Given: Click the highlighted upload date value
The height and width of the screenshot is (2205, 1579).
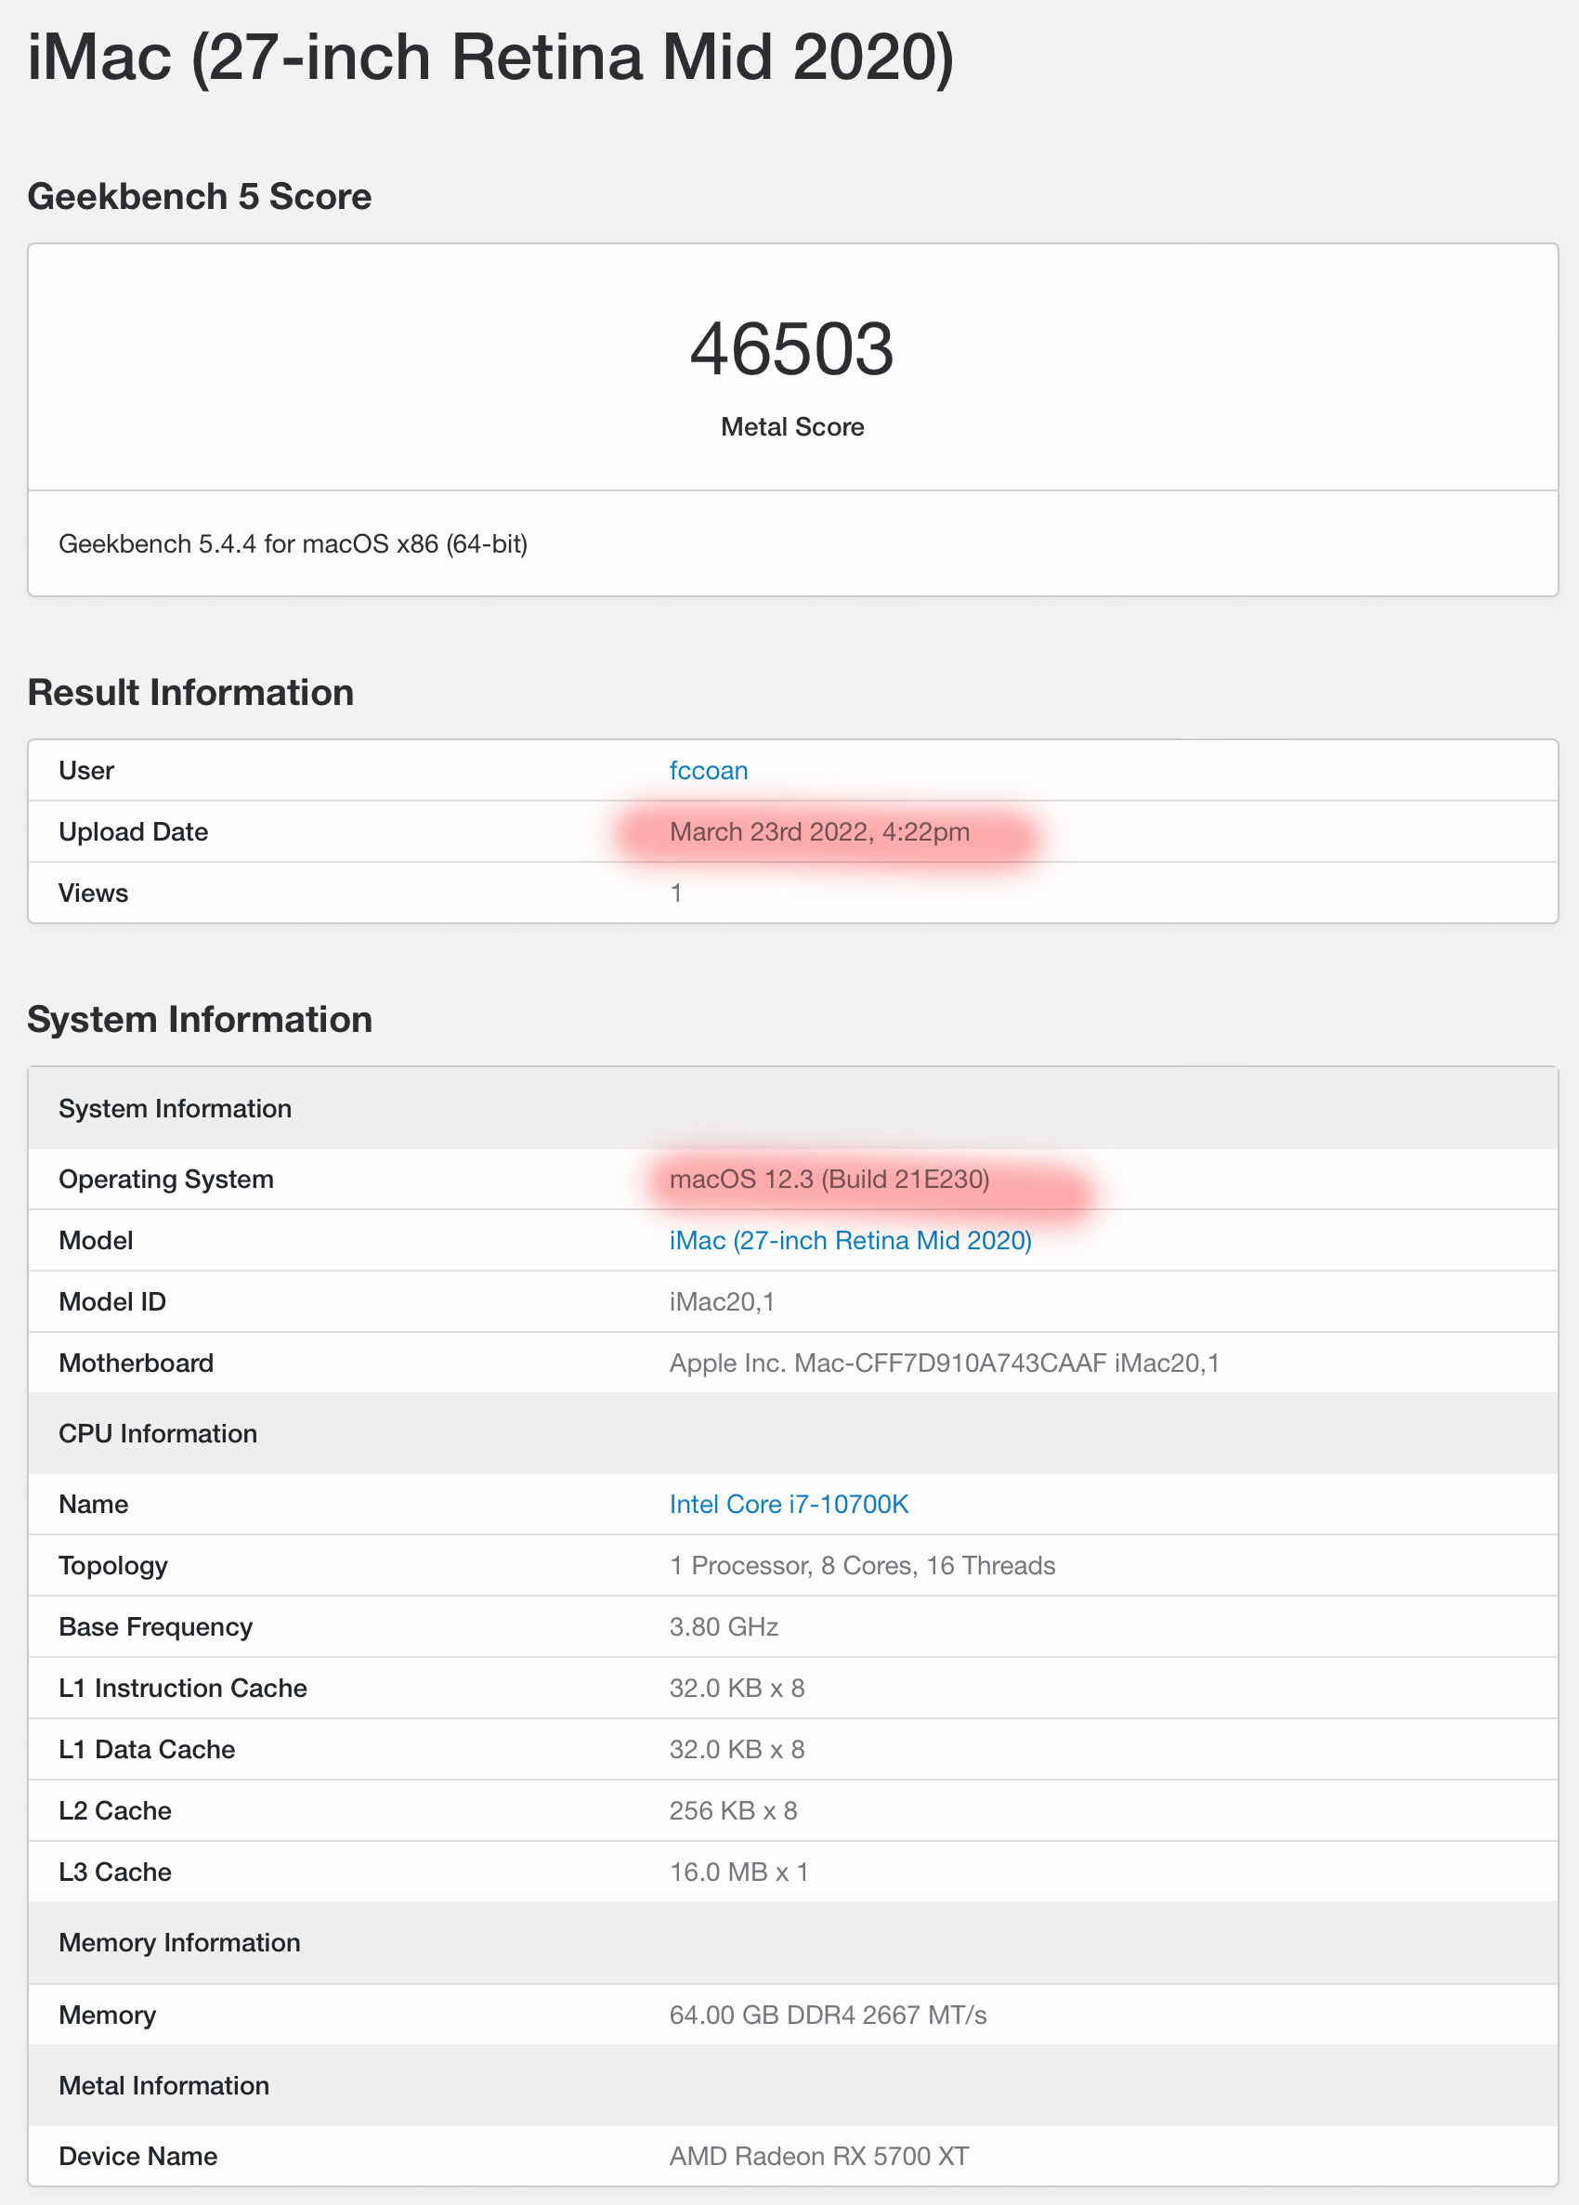Looking at the screenshot, I should pos(818,832).
